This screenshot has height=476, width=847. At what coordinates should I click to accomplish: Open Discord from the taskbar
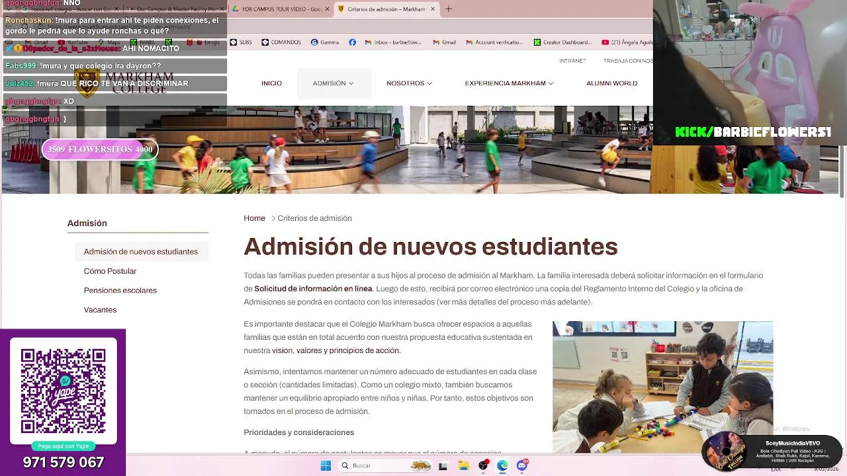click(522, 465)
